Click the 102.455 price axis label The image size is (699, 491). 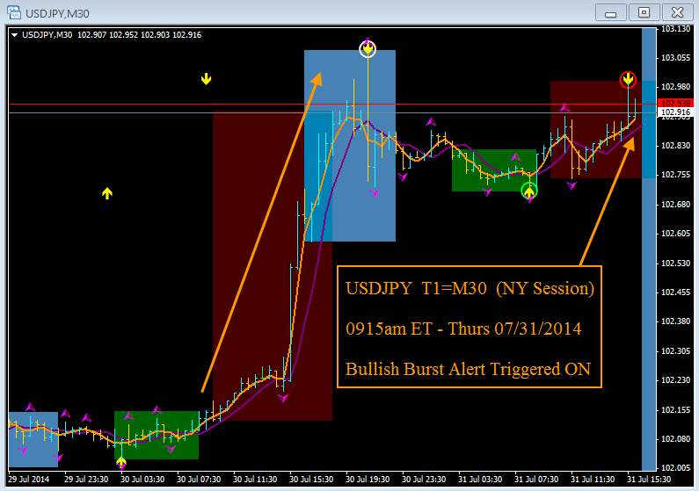[675, 292]
